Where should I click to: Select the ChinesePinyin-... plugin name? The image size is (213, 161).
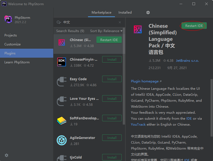[84, 59]
